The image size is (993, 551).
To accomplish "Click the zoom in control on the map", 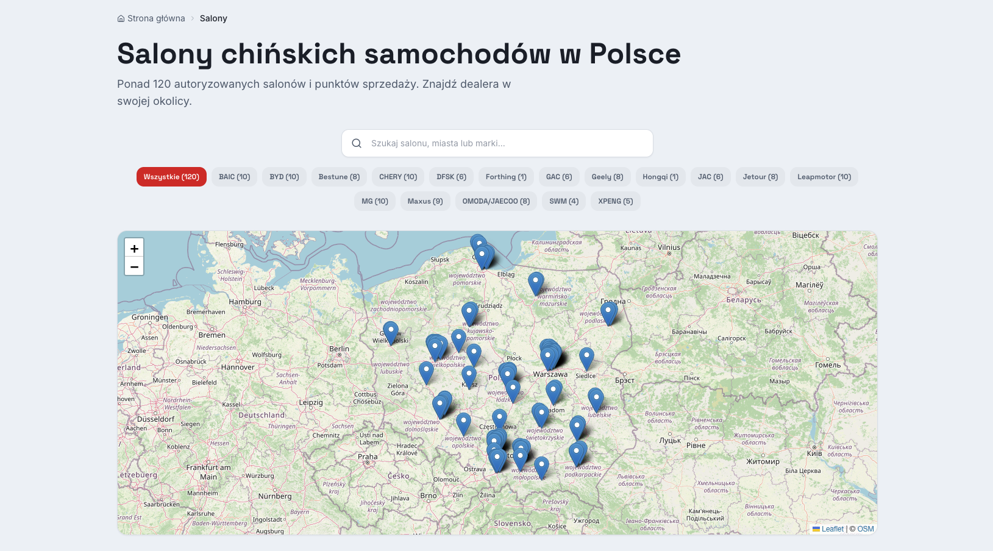I will point(134,247).
